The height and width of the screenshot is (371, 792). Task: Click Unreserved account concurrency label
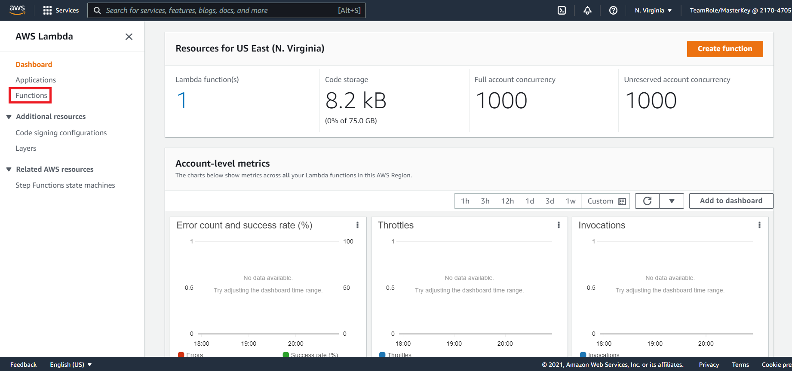677,79
